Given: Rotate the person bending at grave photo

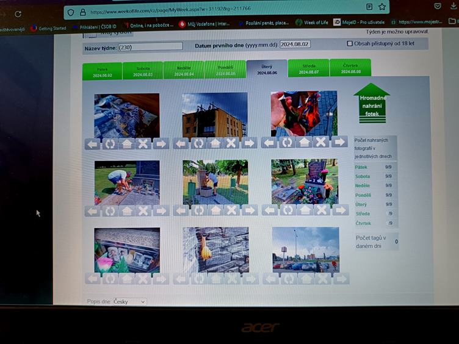Looking at the screenshot, I should click(110, 211).
